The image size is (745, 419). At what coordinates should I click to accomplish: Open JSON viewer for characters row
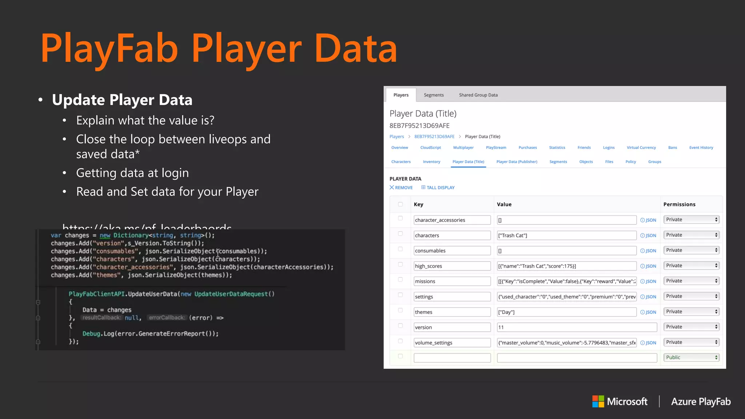[x=648, y=235]
